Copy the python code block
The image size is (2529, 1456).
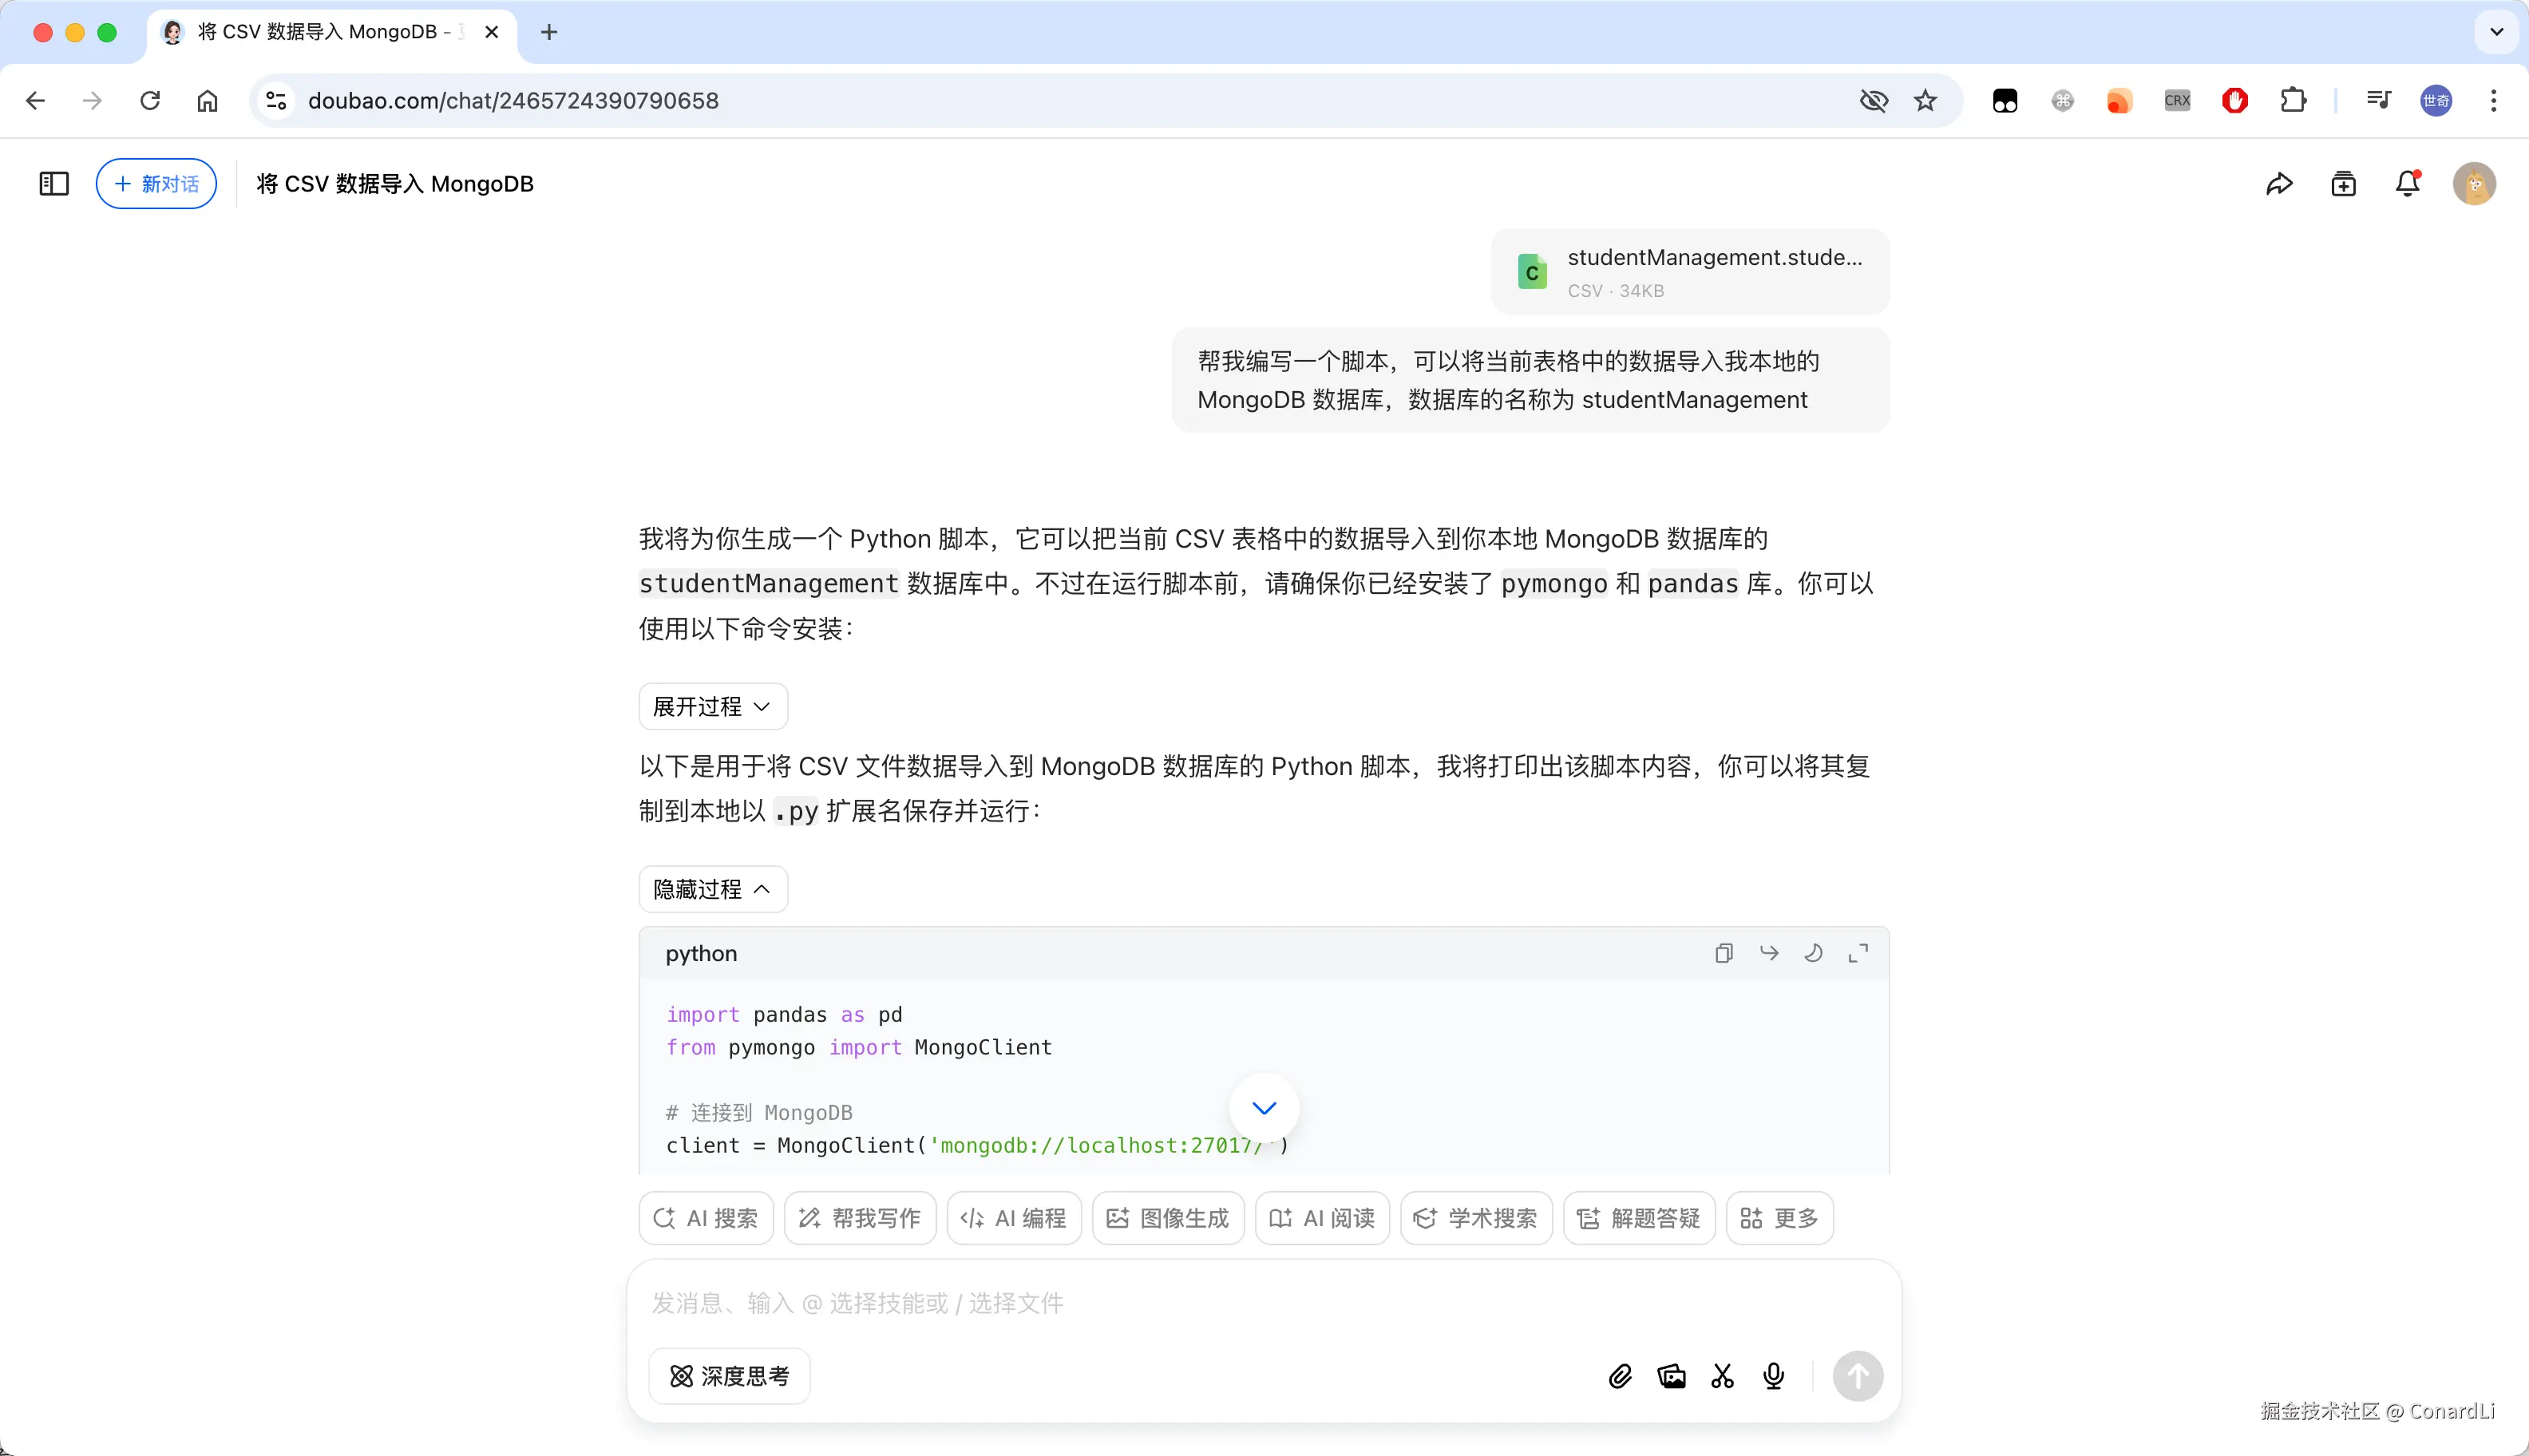tap(1723, 953)
